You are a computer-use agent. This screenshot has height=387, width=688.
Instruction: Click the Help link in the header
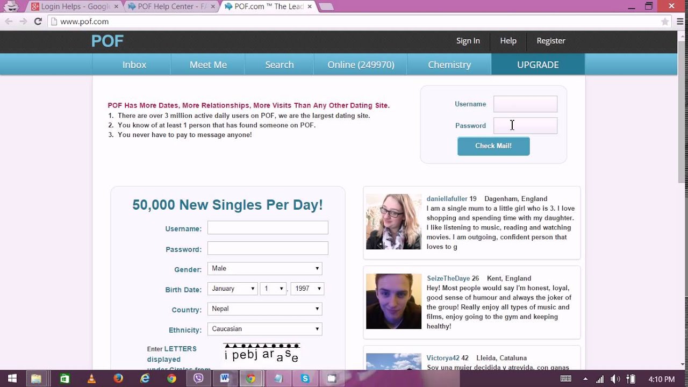tap(508, 41)
